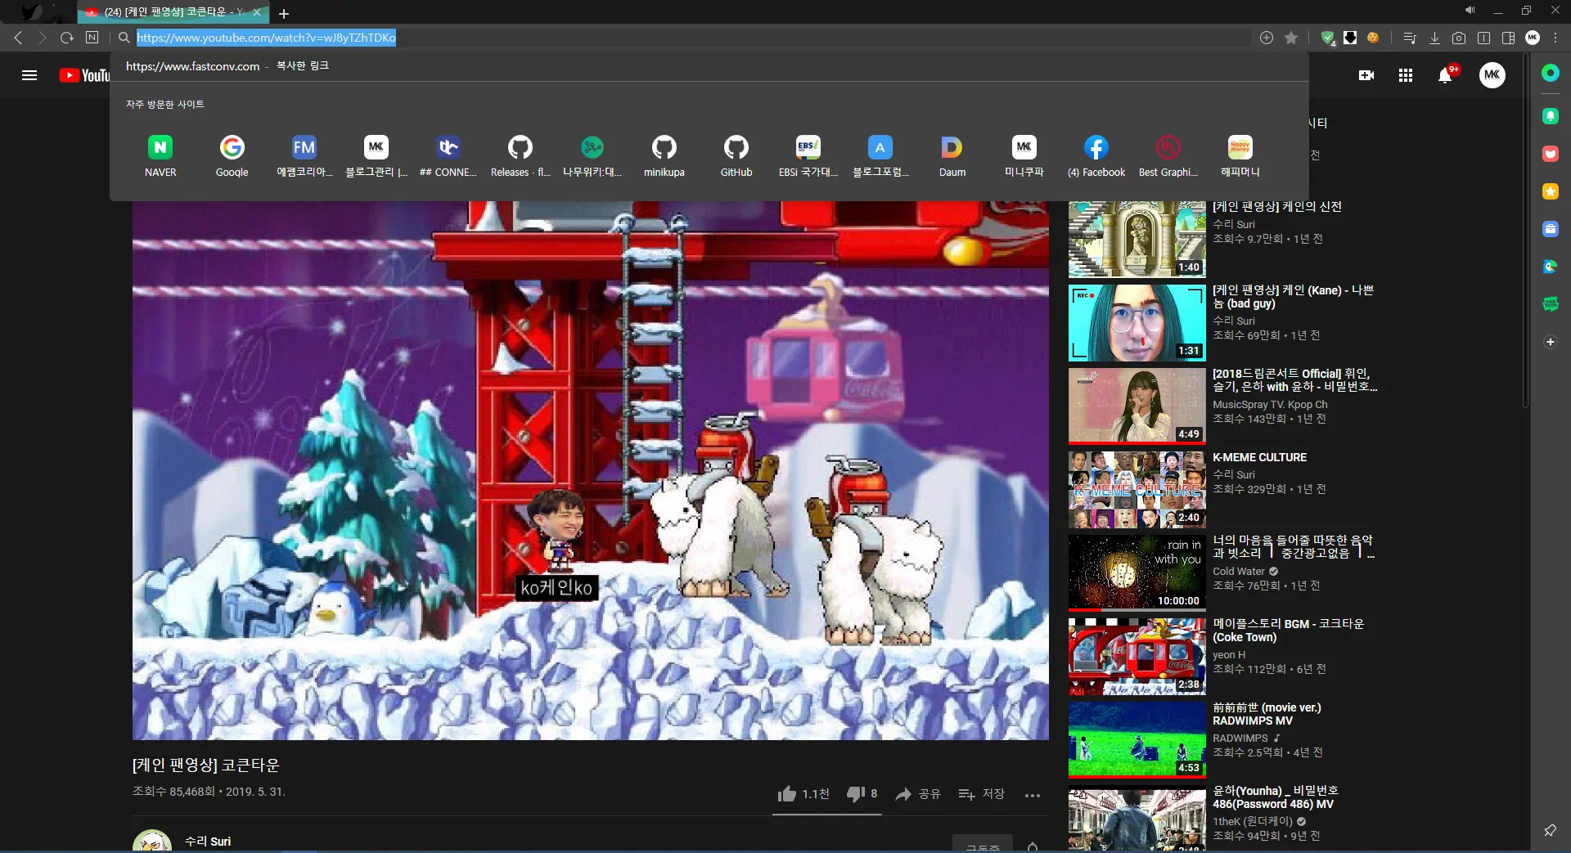1571x853 pixels.
Task: Reload the page with the refresh icon
Action: tap(67, 38)
